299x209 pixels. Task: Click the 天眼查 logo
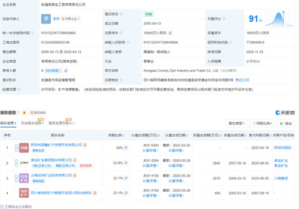point(285,112)
